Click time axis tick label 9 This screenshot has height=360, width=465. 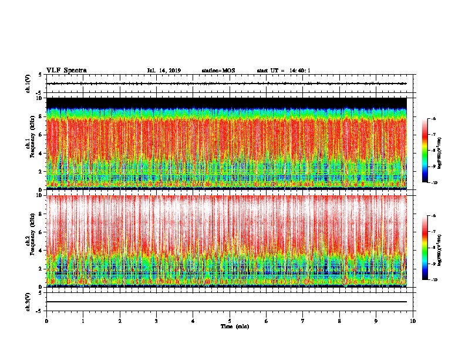(376, 321)
